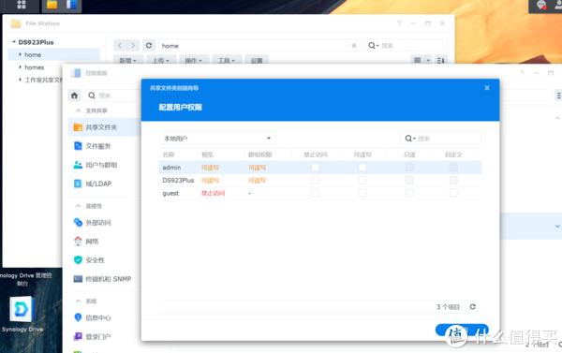Open the Local Users (本地用户) dropdown

click(x=217, y=139)
